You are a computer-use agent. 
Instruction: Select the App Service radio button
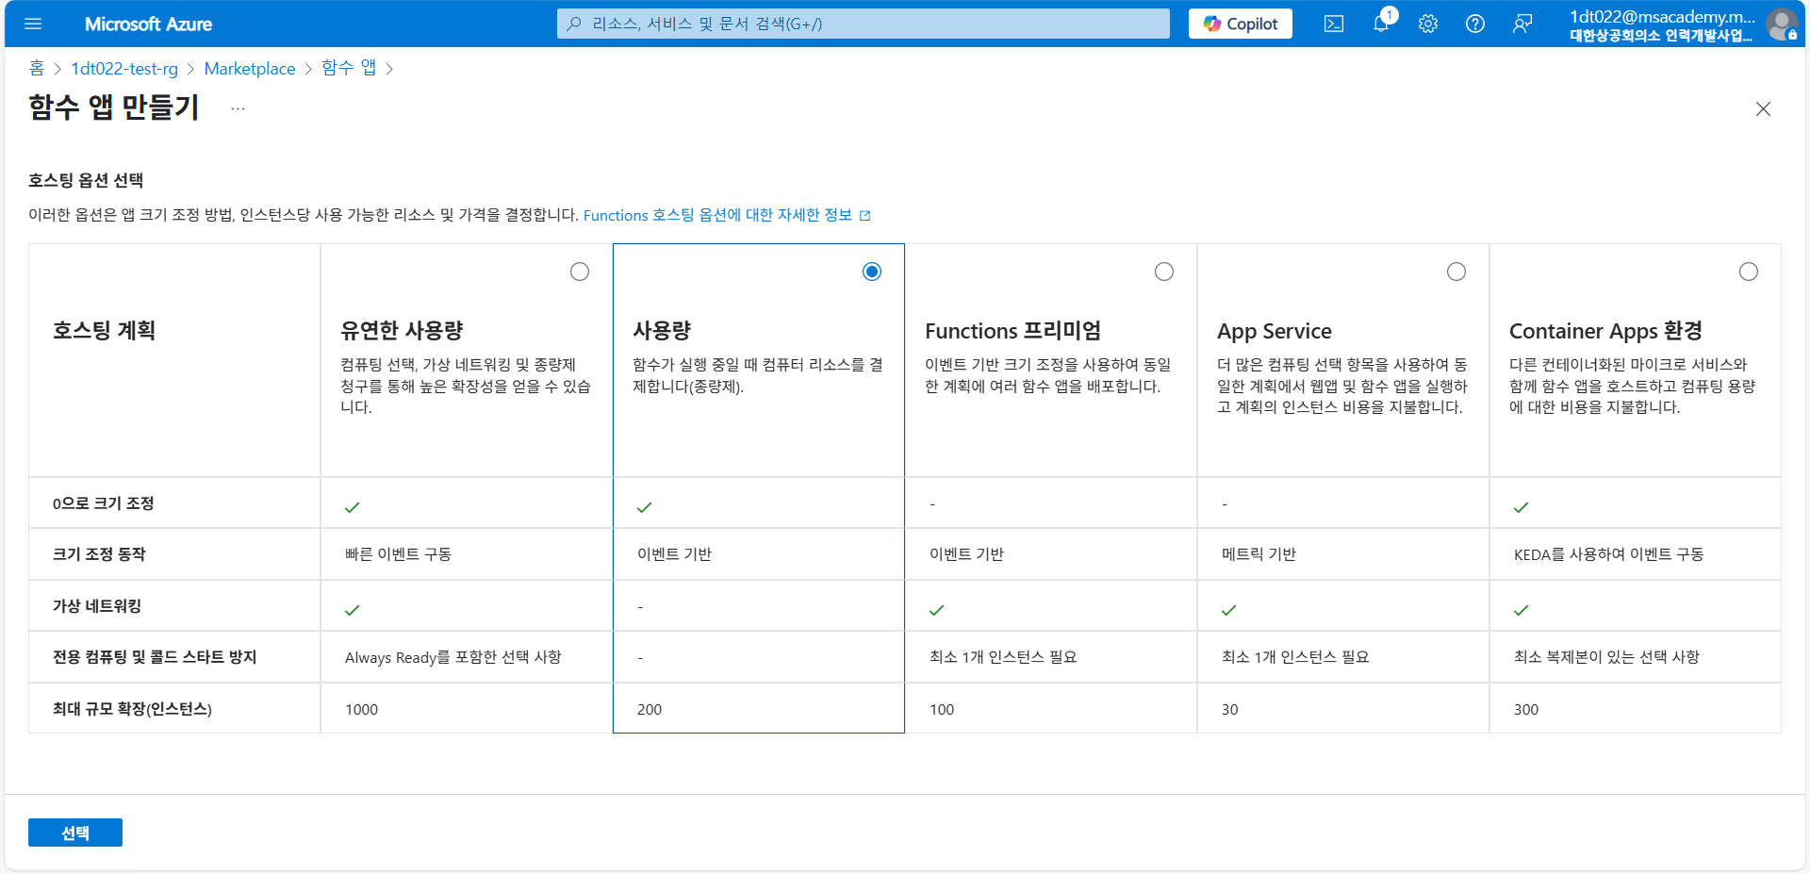(x=1456, y=272)
